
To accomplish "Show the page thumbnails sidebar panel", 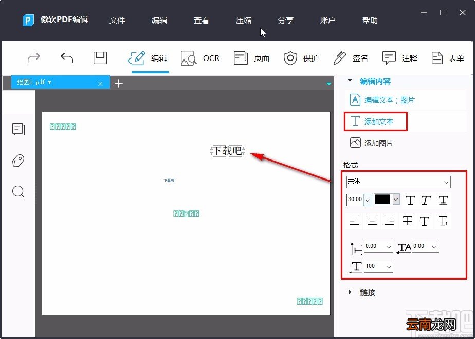I will click(x=19, y=129).
